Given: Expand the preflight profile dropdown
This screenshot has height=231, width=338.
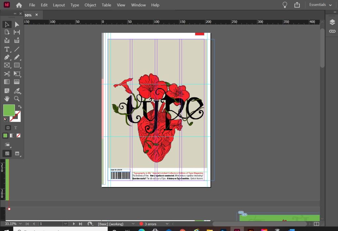Looking at the screenshot, I should (x=133, y=224).
